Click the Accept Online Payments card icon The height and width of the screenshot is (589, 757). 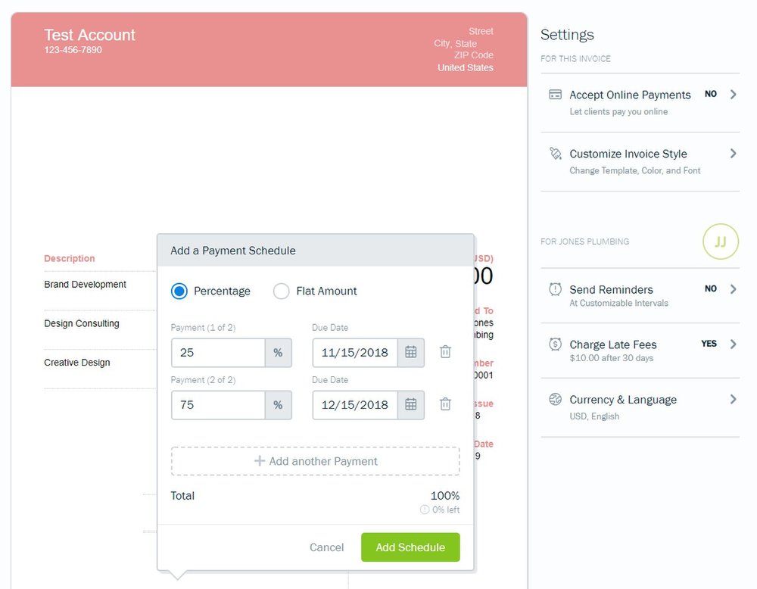click(555, 95)
